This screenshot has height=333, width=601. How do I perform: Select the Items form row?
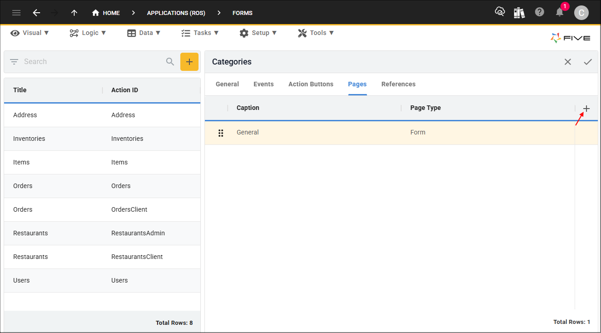(102, 162)
